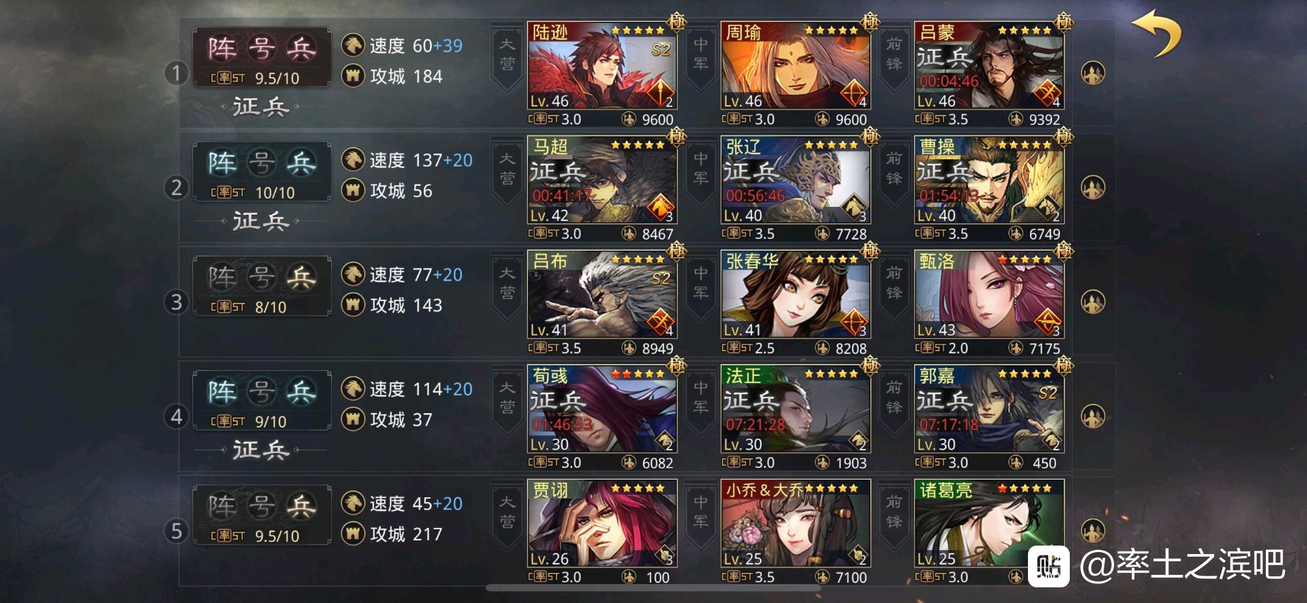
Task: Tap the 征兵 label under team 1
Action: pos(261,106)
